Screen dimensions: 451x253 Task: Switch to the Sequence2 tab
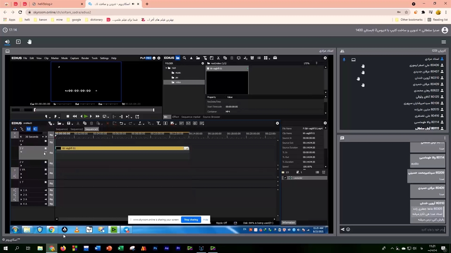click(x=76, y=129)
